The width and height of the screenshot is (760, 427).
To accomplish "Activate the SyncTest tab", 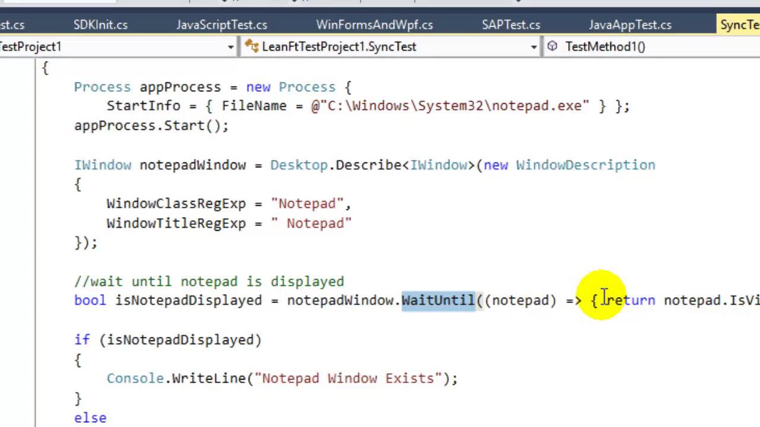I will [x=739, y=25].
